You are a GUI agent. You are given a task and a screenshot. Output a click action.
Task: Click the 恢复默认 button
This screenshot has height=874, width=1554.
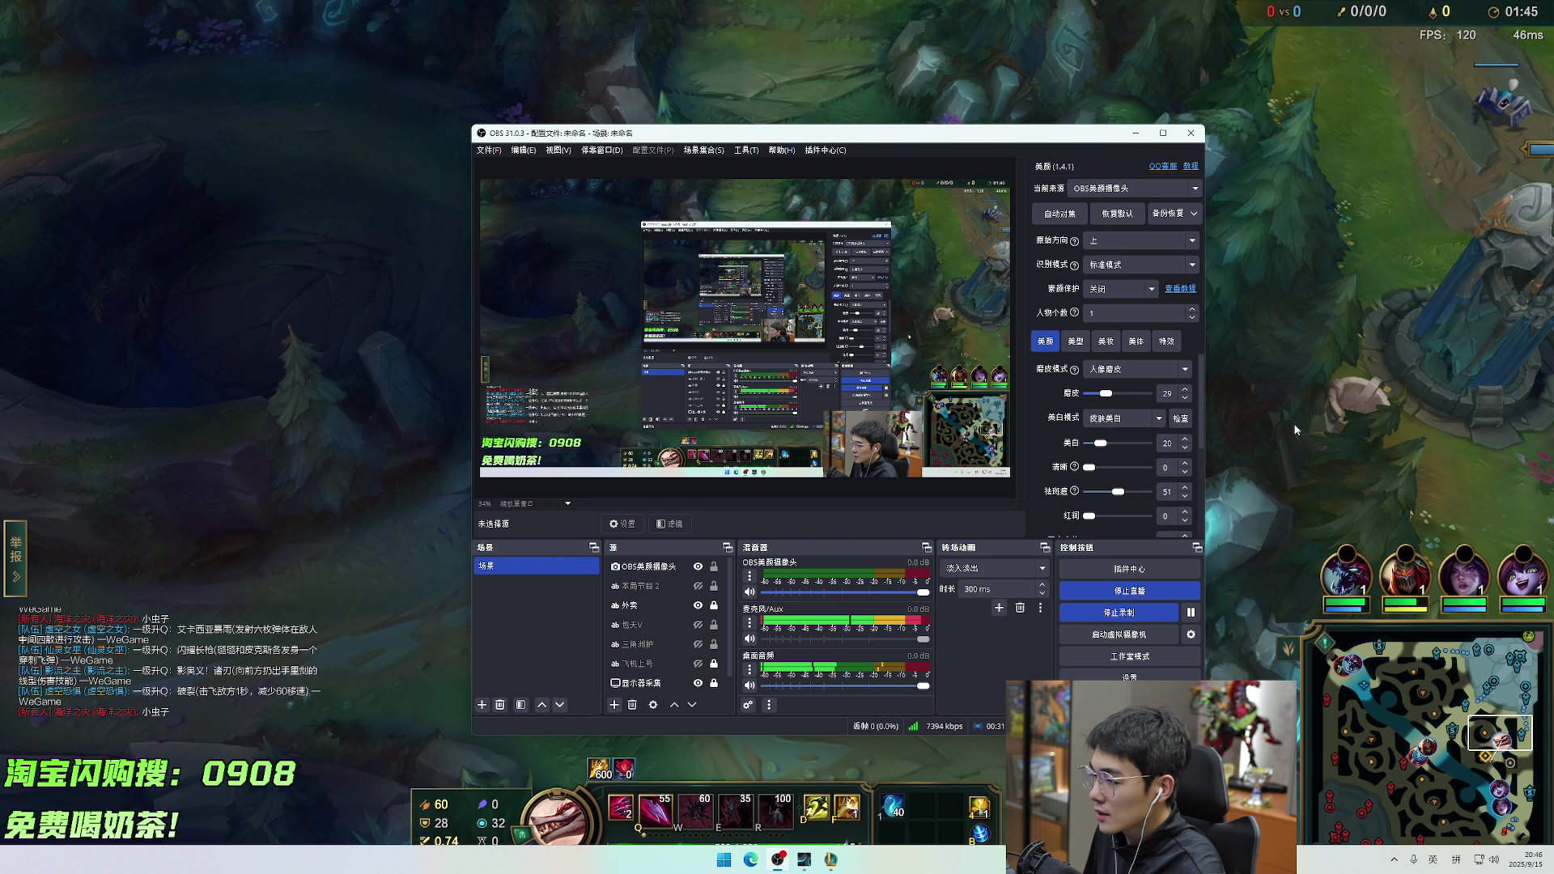point(1117,214)
